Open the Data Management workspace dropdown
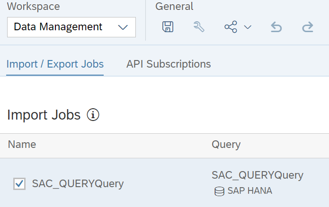The width and height of the screenshot is (329, 207). pos(71,27)
